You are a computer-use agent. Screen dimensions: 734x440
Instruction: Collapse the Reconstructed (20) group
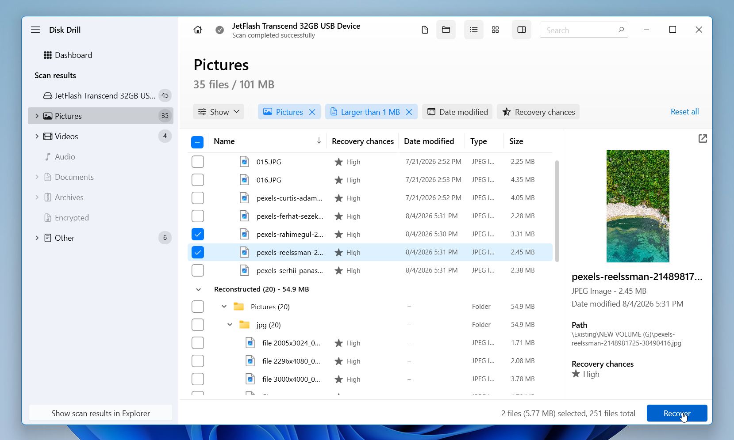pyautogui.click(x=198, y=289)
